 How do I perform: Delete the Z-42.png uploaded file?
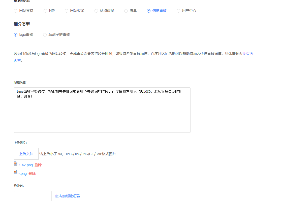(x=38, y=165)
